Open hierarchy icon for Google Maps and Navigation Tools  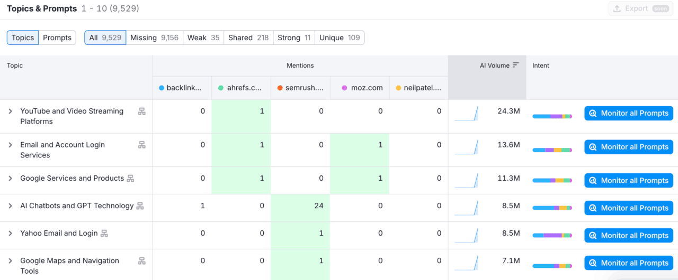[141, 261]
